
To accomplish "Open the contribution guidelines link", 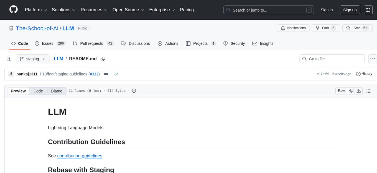I will tap(80, 156).
